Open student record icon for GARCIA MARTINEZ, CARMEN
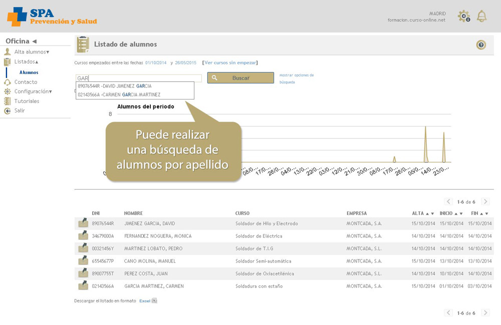The image size is (501, 325). point(83,285)
